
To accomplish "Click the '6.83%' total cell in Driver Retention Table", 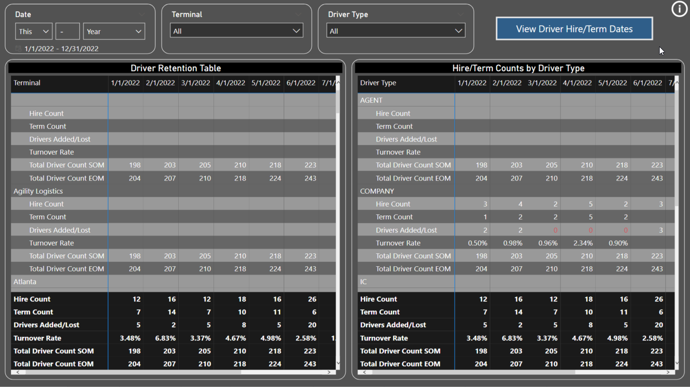I will [166, 338].
